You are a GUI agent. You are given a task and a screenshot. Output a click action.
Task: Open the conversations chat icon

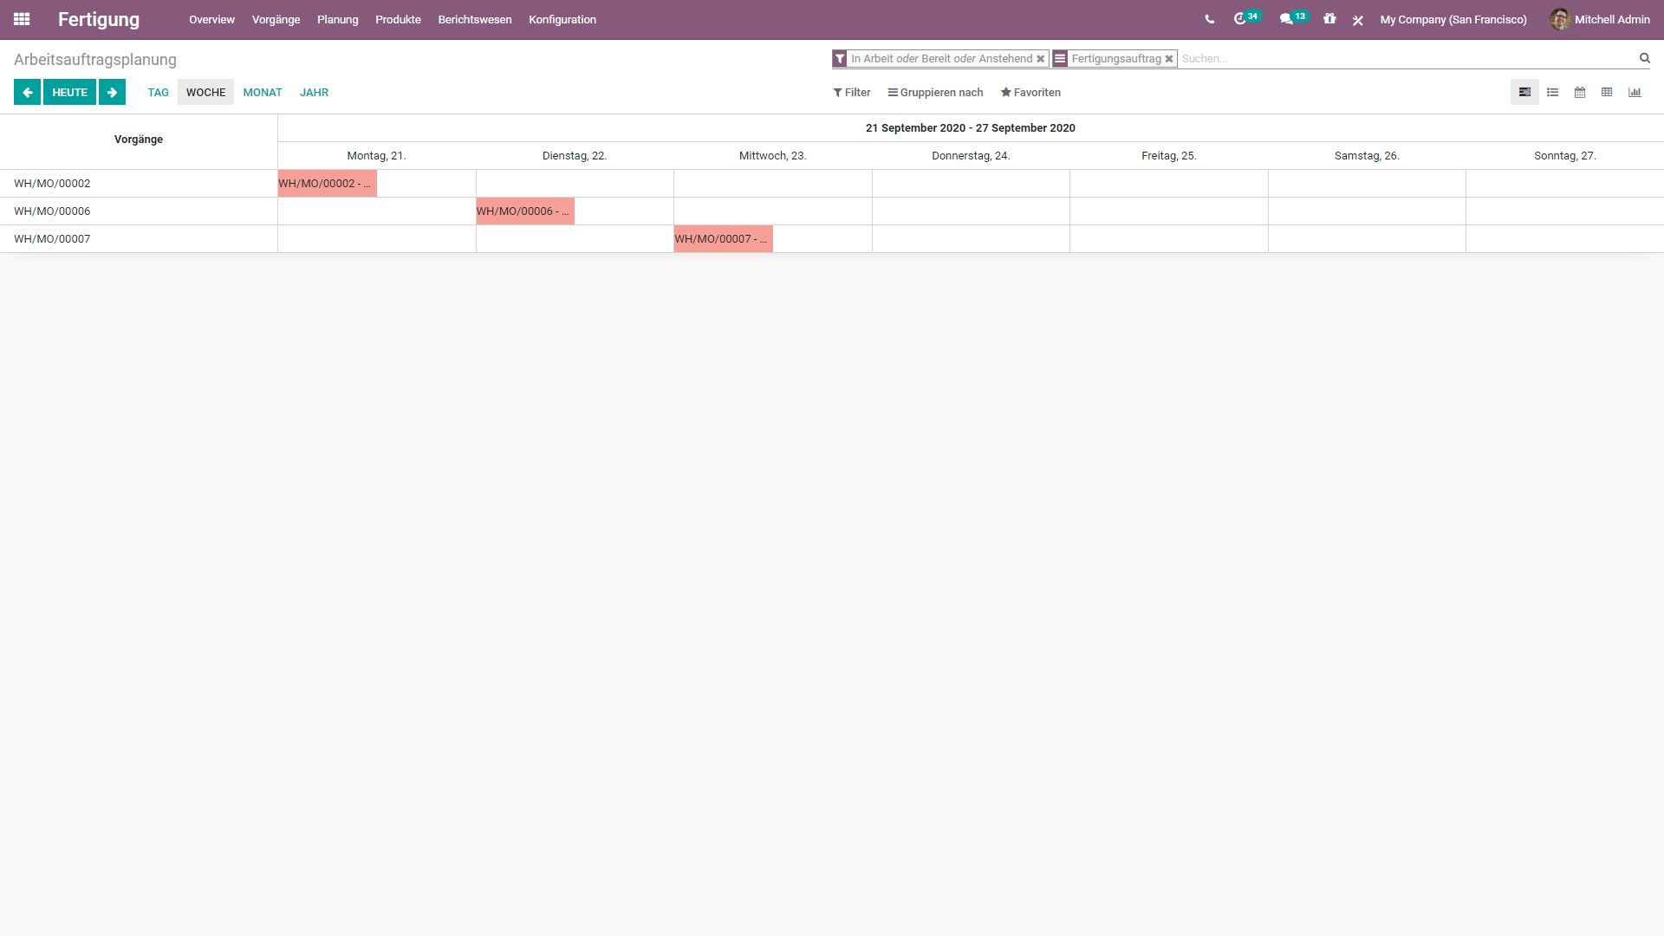tap(1286, 19)
